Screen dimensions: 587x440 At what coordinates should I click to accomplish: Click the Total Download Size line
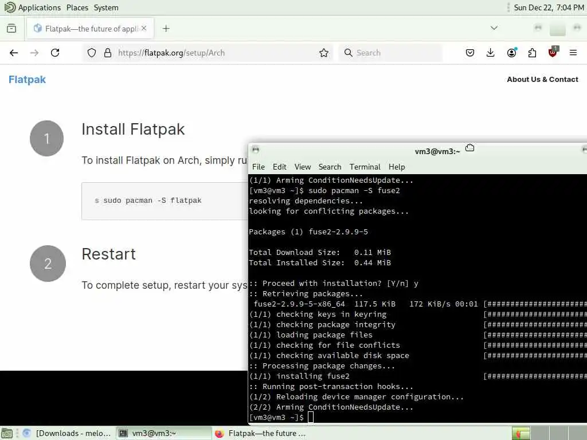(320, 252)
